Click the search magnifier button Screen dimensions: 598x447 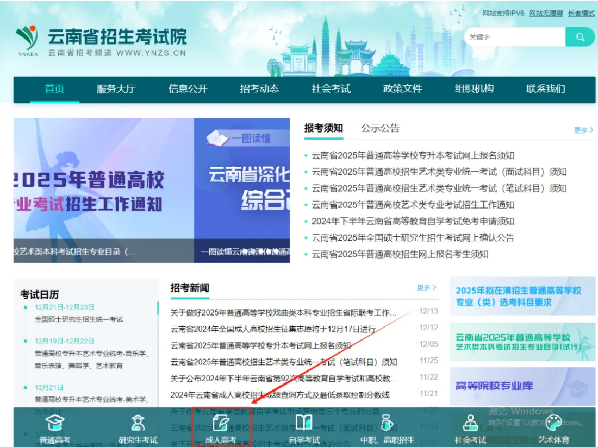click(580, 37)
